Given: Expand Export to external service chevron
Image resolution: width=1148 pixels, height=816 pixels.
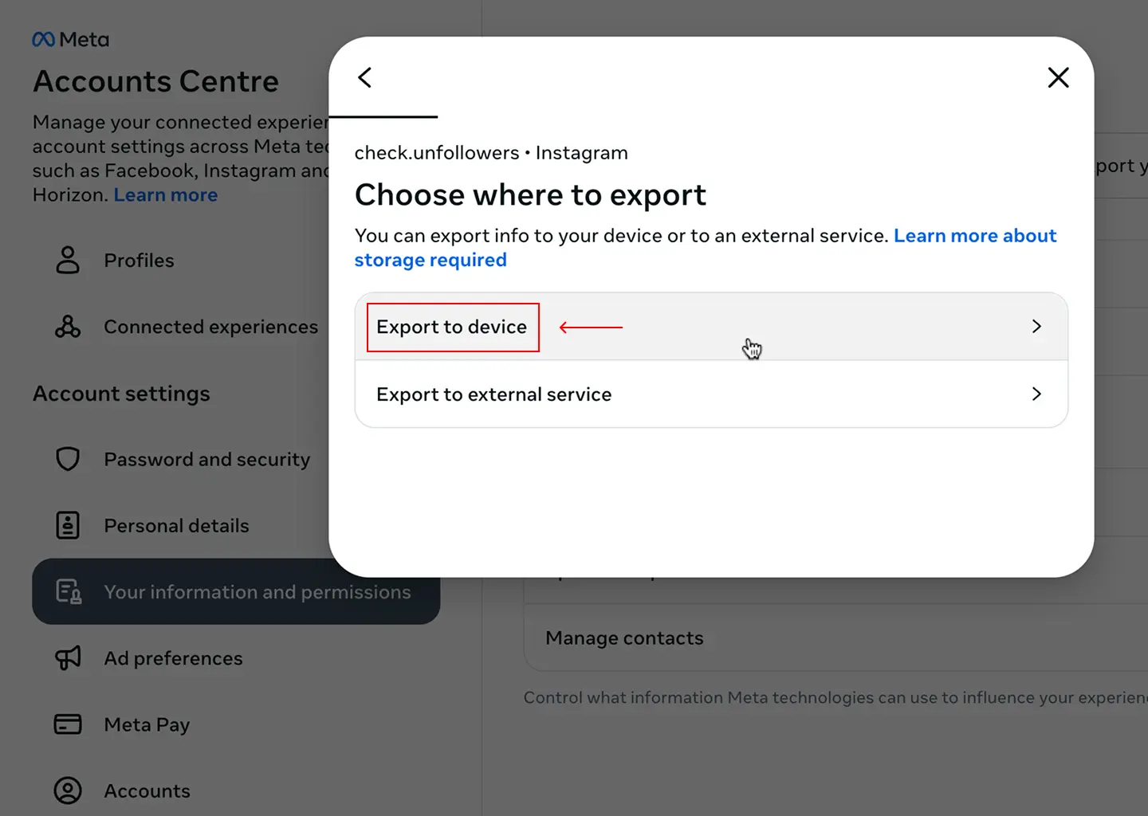Looking at the screenshot, I should [1036, 394].
